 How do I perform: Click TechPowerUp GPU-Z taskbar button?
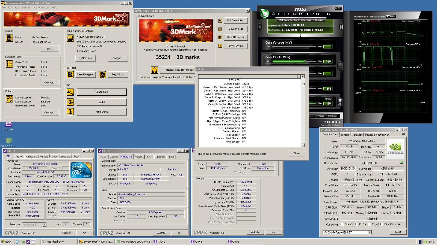(x=134, y=242)
